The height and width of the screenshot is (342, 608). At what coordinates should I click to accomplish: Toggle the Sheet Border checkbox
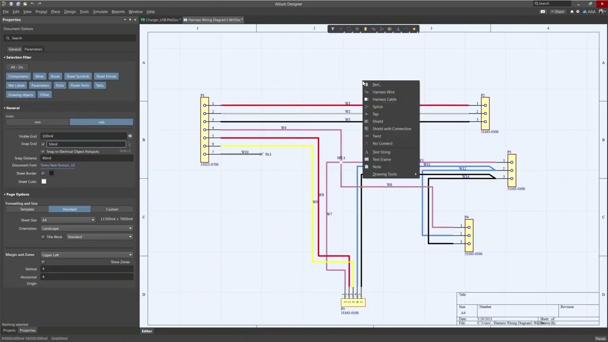pos(43,173)
